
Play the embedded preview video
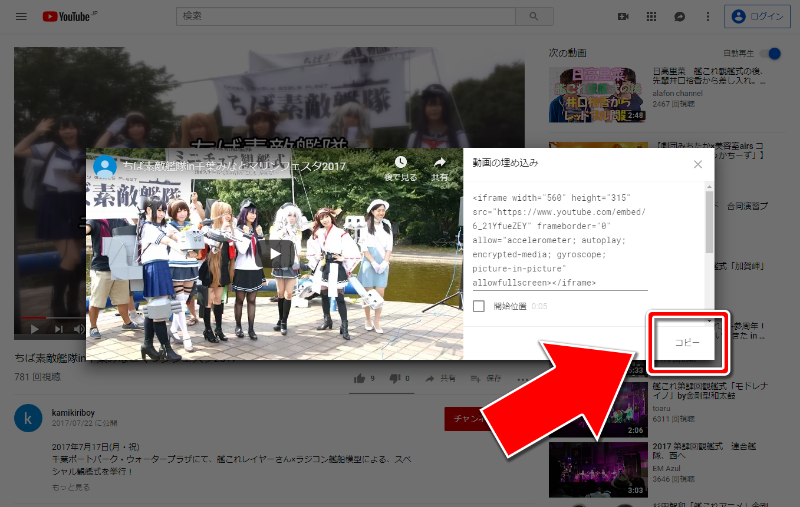coord(275,254)
